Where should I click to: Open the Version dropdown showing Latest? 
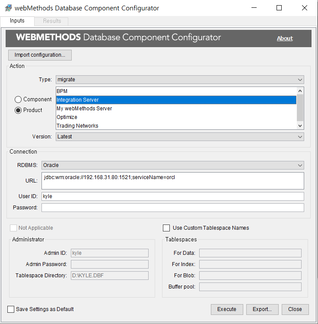coord(180,137)
